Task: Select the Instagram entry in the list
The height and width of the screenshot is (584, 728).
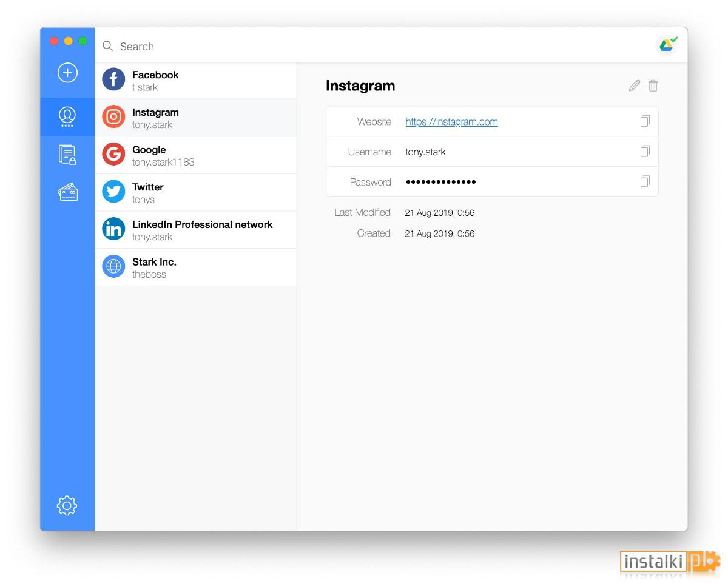Action: tap(195, 118)
